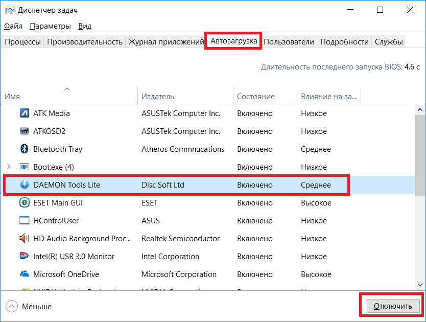Switch to the Пользователи tab
This screenshot has width=426, height=322.
click(x=289, y=42)
